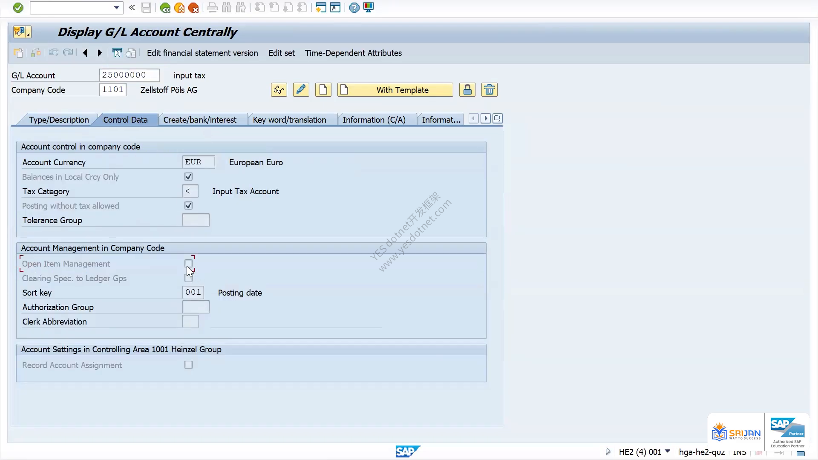Open the HE2 system status dropdown arrow

pos(668,451)
